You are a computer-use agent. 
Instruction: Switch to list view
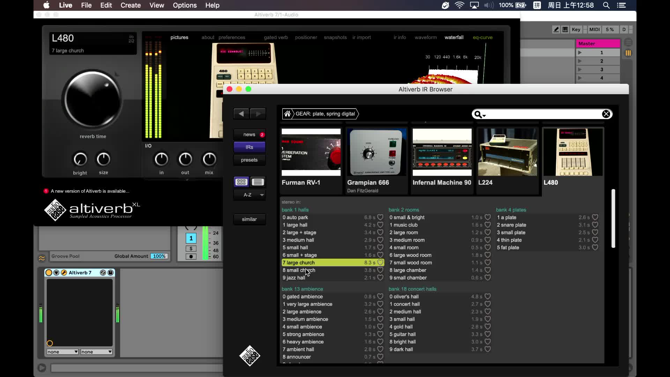(x=258, y=182)
